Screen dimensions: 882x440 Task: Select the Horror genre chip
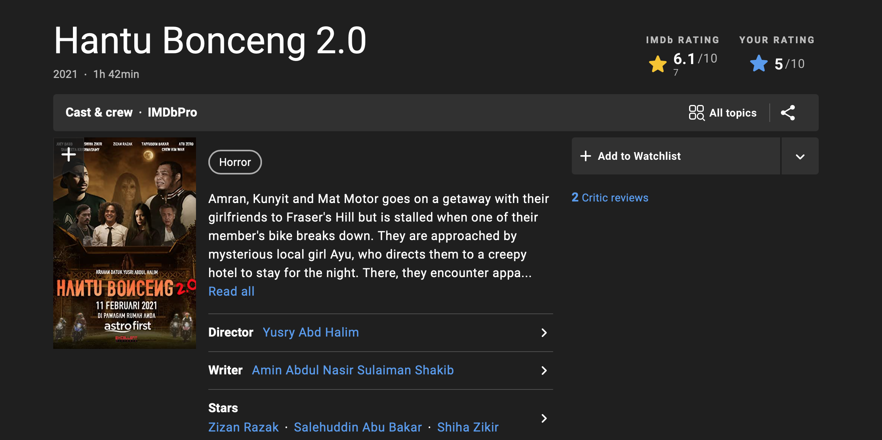[235, 162]
